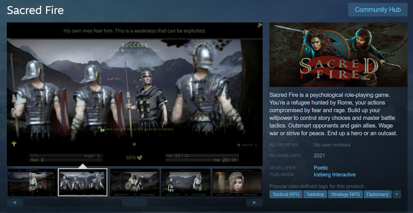Click the 60% mask indicator in screenshot
The image size is (413, 213).
coord(134,157)
